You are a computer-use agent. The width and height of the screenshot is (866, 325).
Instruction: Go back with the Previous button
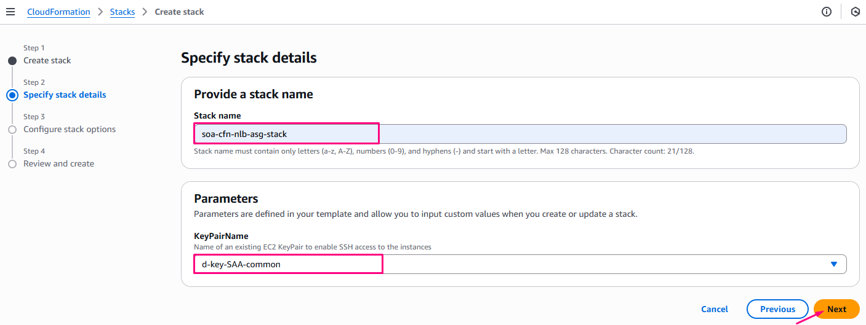coord(777,309)
